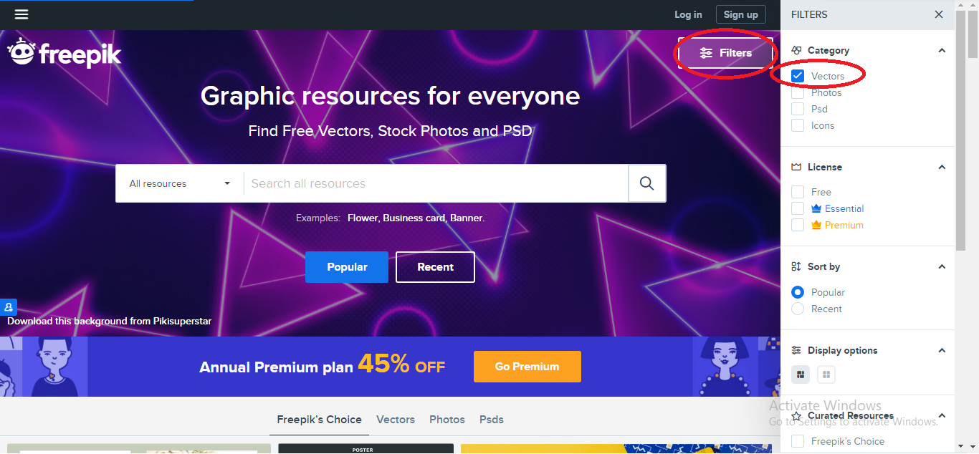The height and width of the screenshot is (454, 979).
Task: Select the Recent sort radio button
Action: click(798, 309)
